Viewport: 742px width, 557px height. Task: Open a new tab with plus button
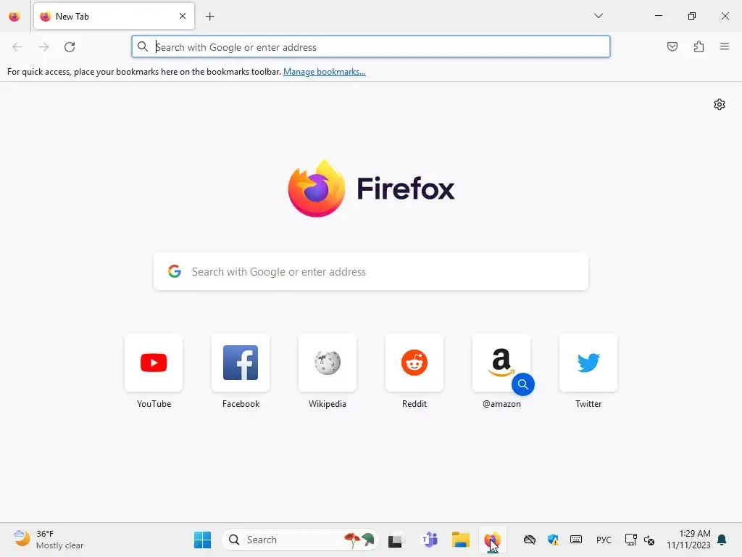[x=209, y=17]
